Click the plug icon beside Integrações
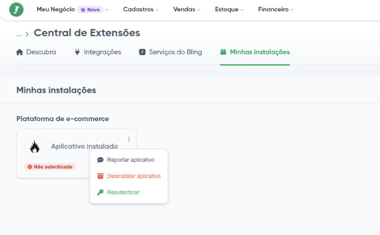This screenshot has width=380, height=235. pyautogui.click(x=77, y=52)
